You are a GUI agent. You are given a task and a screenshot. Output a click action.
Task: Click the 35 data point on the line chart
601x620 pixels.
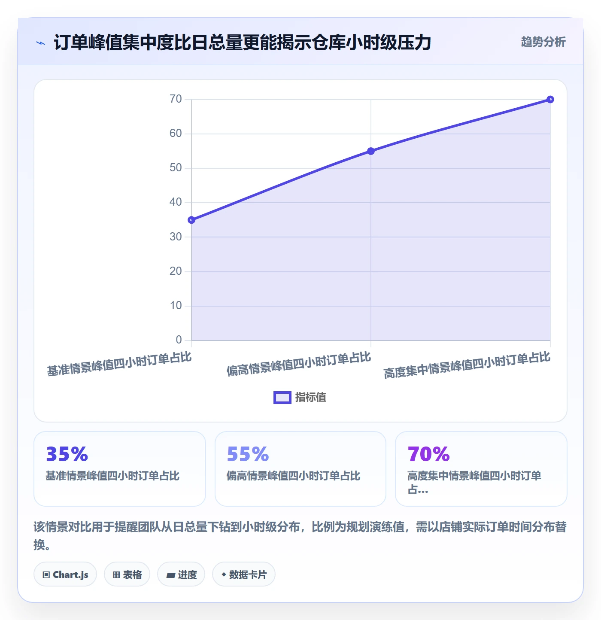tap(191, 220)
